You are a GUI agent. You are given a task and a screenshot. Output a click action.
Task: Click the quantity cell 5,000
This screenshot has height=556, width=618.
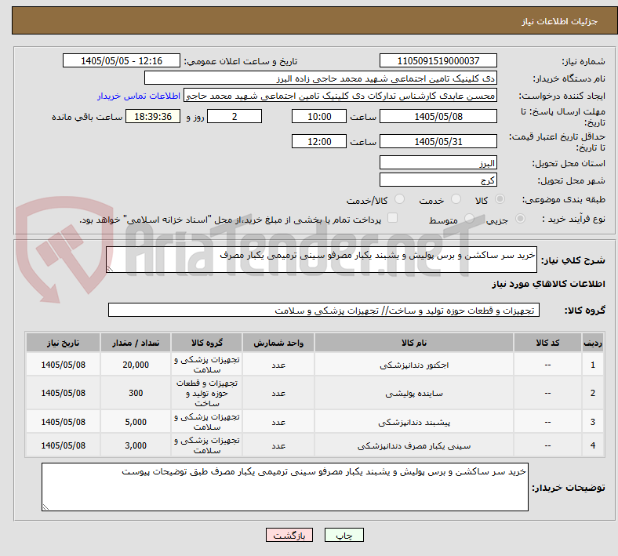tap(136, 422)
